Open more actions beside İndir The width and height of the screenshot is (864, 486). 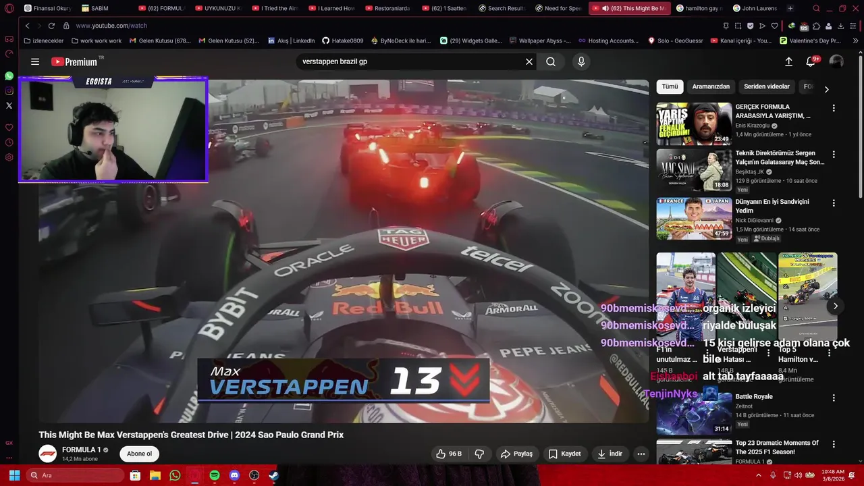pos(641,454)
